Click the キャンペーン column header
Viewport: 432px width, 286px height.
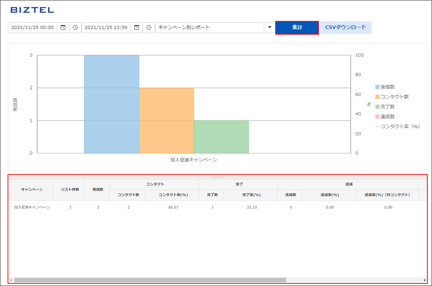31,190
